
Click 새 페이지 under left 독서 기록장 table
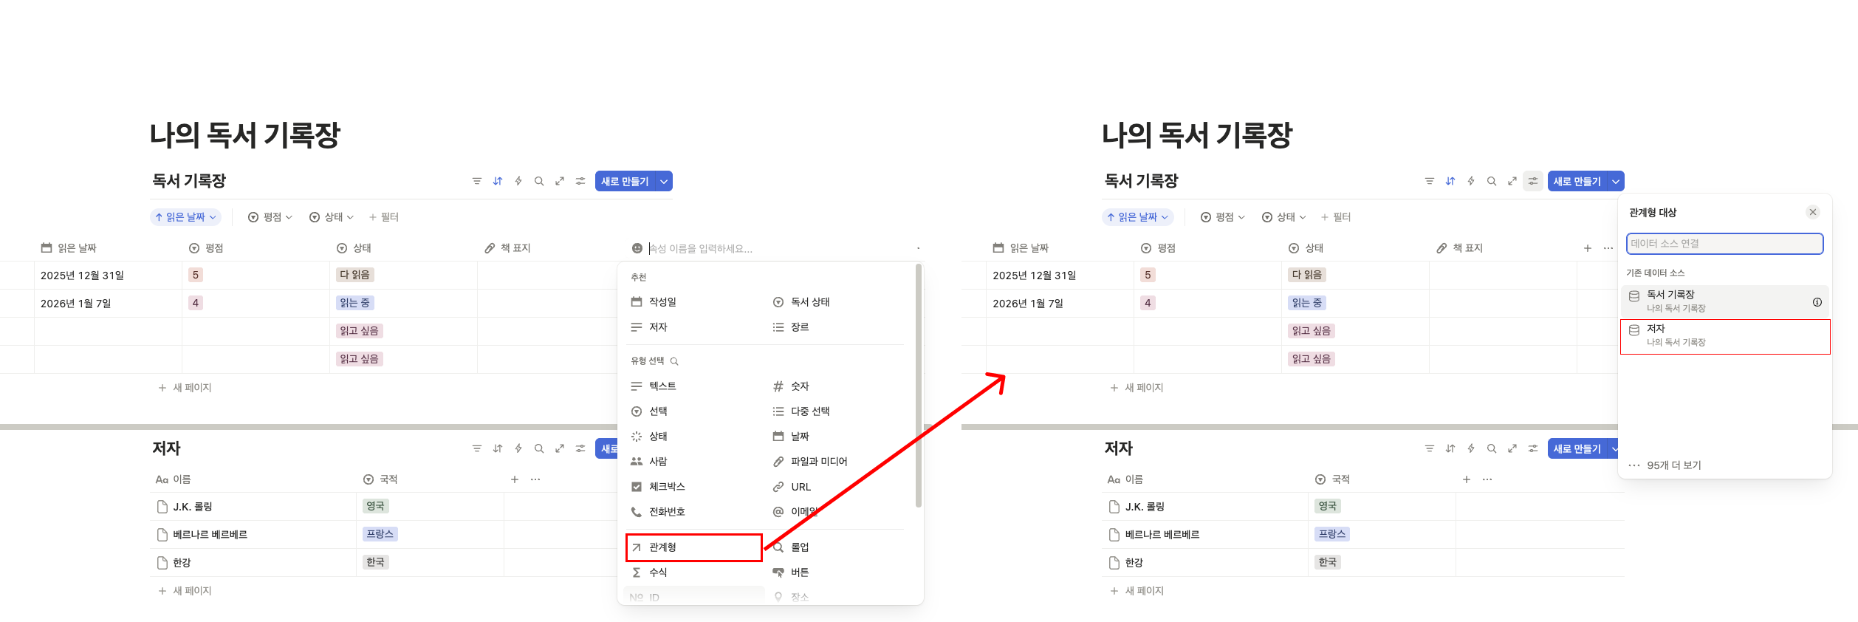tap(185, 388)
